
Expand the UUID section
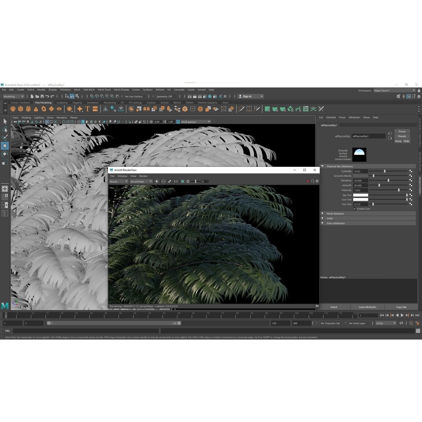point(322,218)
